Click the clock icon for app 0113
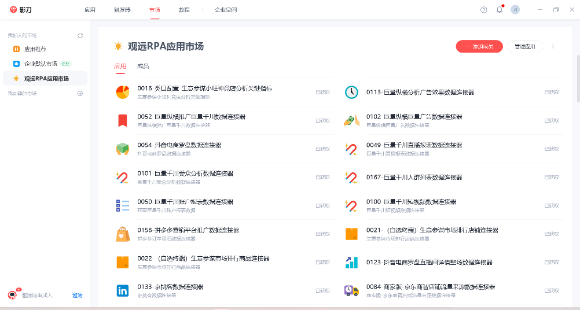 (x=351, y=92)
